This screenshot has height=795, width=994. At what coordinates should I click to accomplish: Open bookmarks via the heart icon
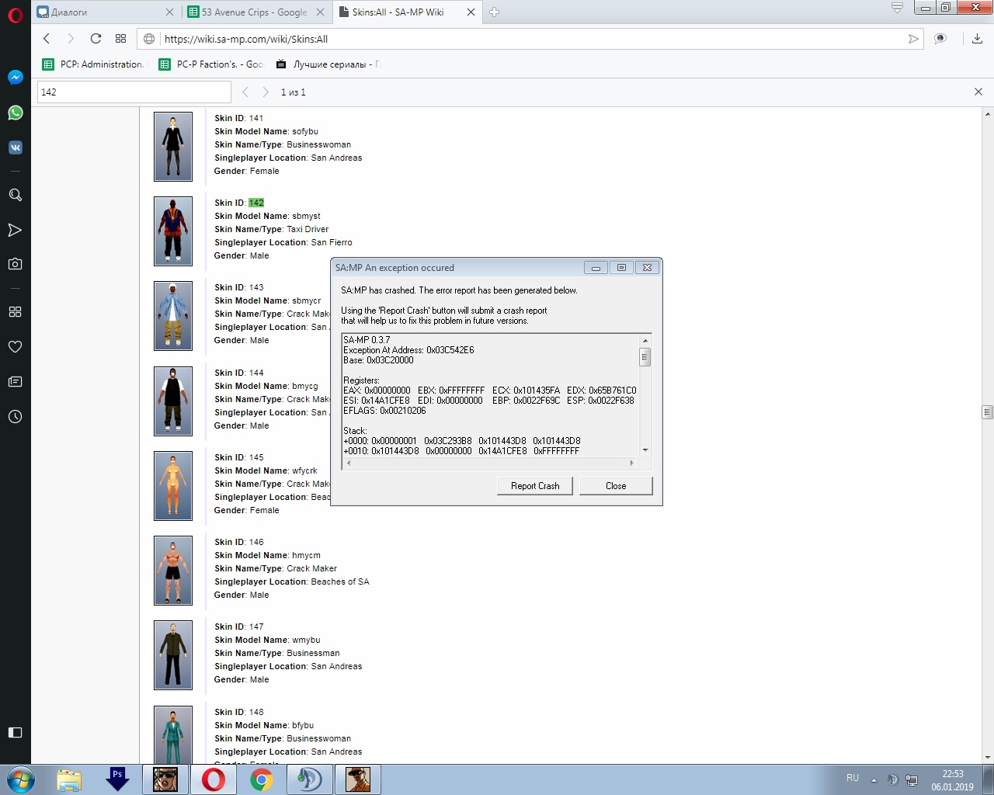[15, 347]
